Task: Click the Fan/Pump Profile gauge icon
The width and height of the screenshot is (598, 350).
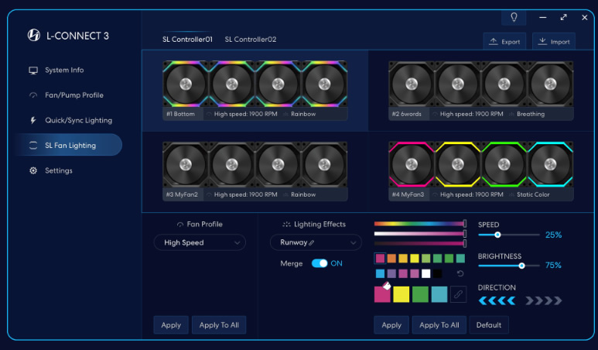Action: click(33, 95)
